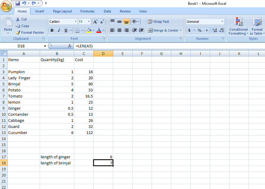Set Top Align for cell

[112, 22]
